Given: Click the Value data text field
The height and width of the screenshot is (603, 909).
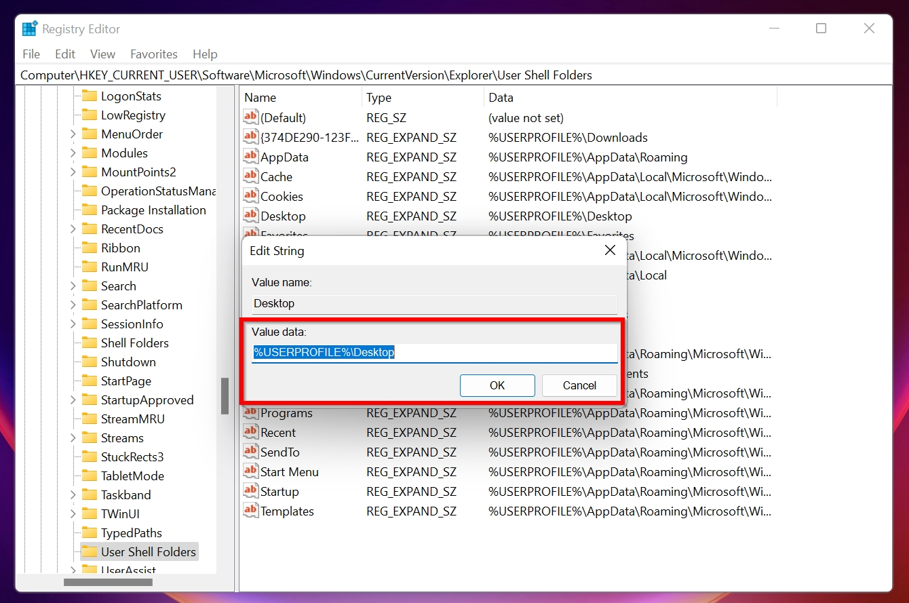Looking at the screenshot, I should [x=434, y=353].
